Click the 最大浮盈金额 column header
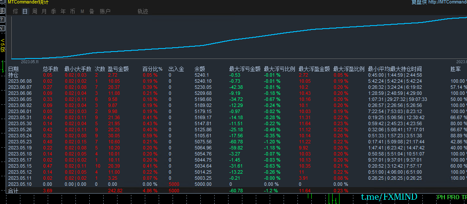The height and width of the screenshot is (204, 467). pyautogui.click(x=314, y=69)
